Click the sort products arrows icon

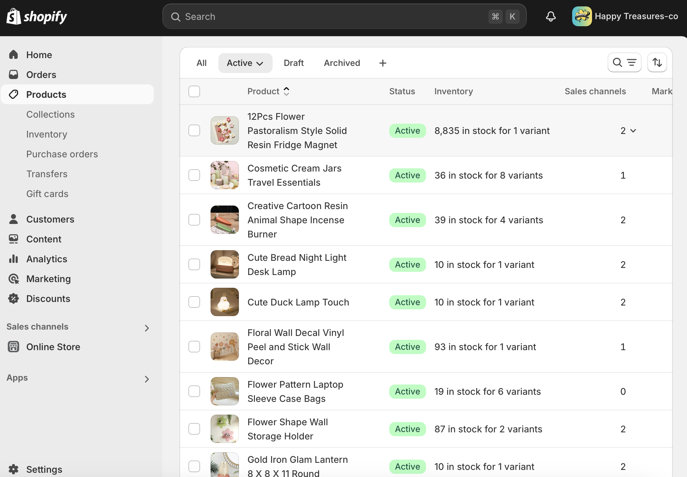pos(657,63)
